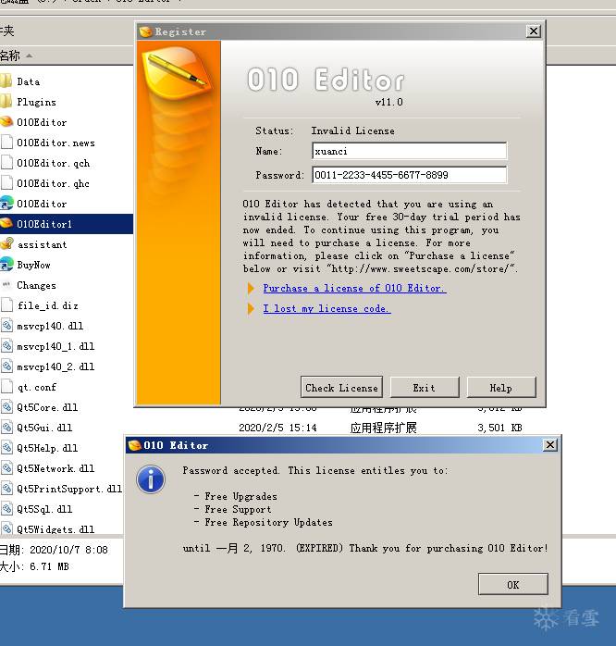Select the Qt5Core.dll file icon

tap(6, 407)
